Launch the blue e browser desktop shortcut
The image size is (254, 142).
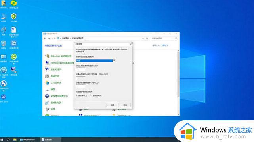(x=4, y=72)
